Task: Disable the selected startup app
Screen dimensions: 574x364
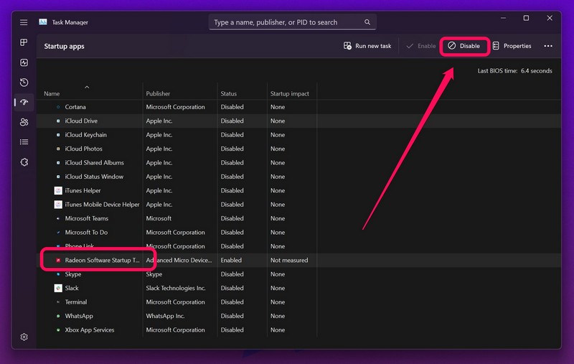Action: click(x=464, y=46)
